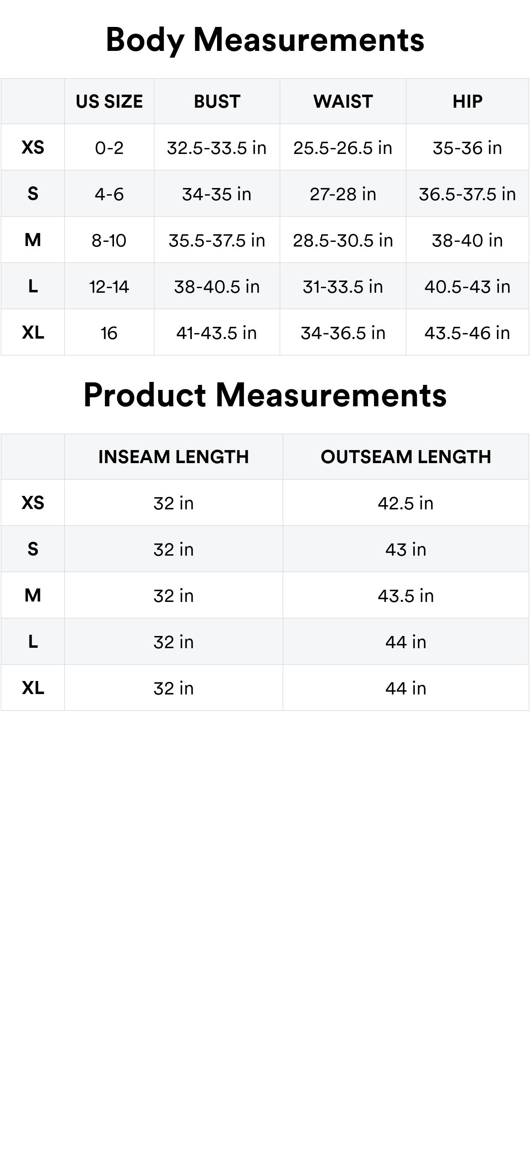Select the OUTSEAM LENGTH column header
The height and width of the screenshot is (1150, 530).
[405, 457]
